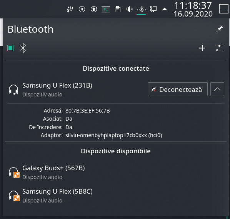This screenshot has height=219, width=230.
Task: Click the leaf-shaped tray icon
Action: point(70,9)
